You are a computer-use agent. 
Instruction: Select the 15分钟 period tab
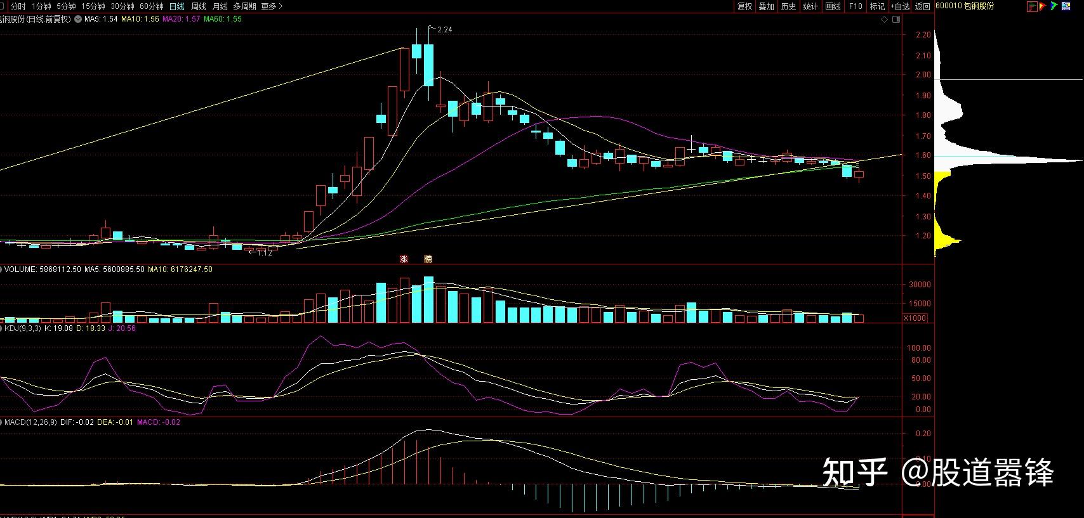click(x=93, y=6)
